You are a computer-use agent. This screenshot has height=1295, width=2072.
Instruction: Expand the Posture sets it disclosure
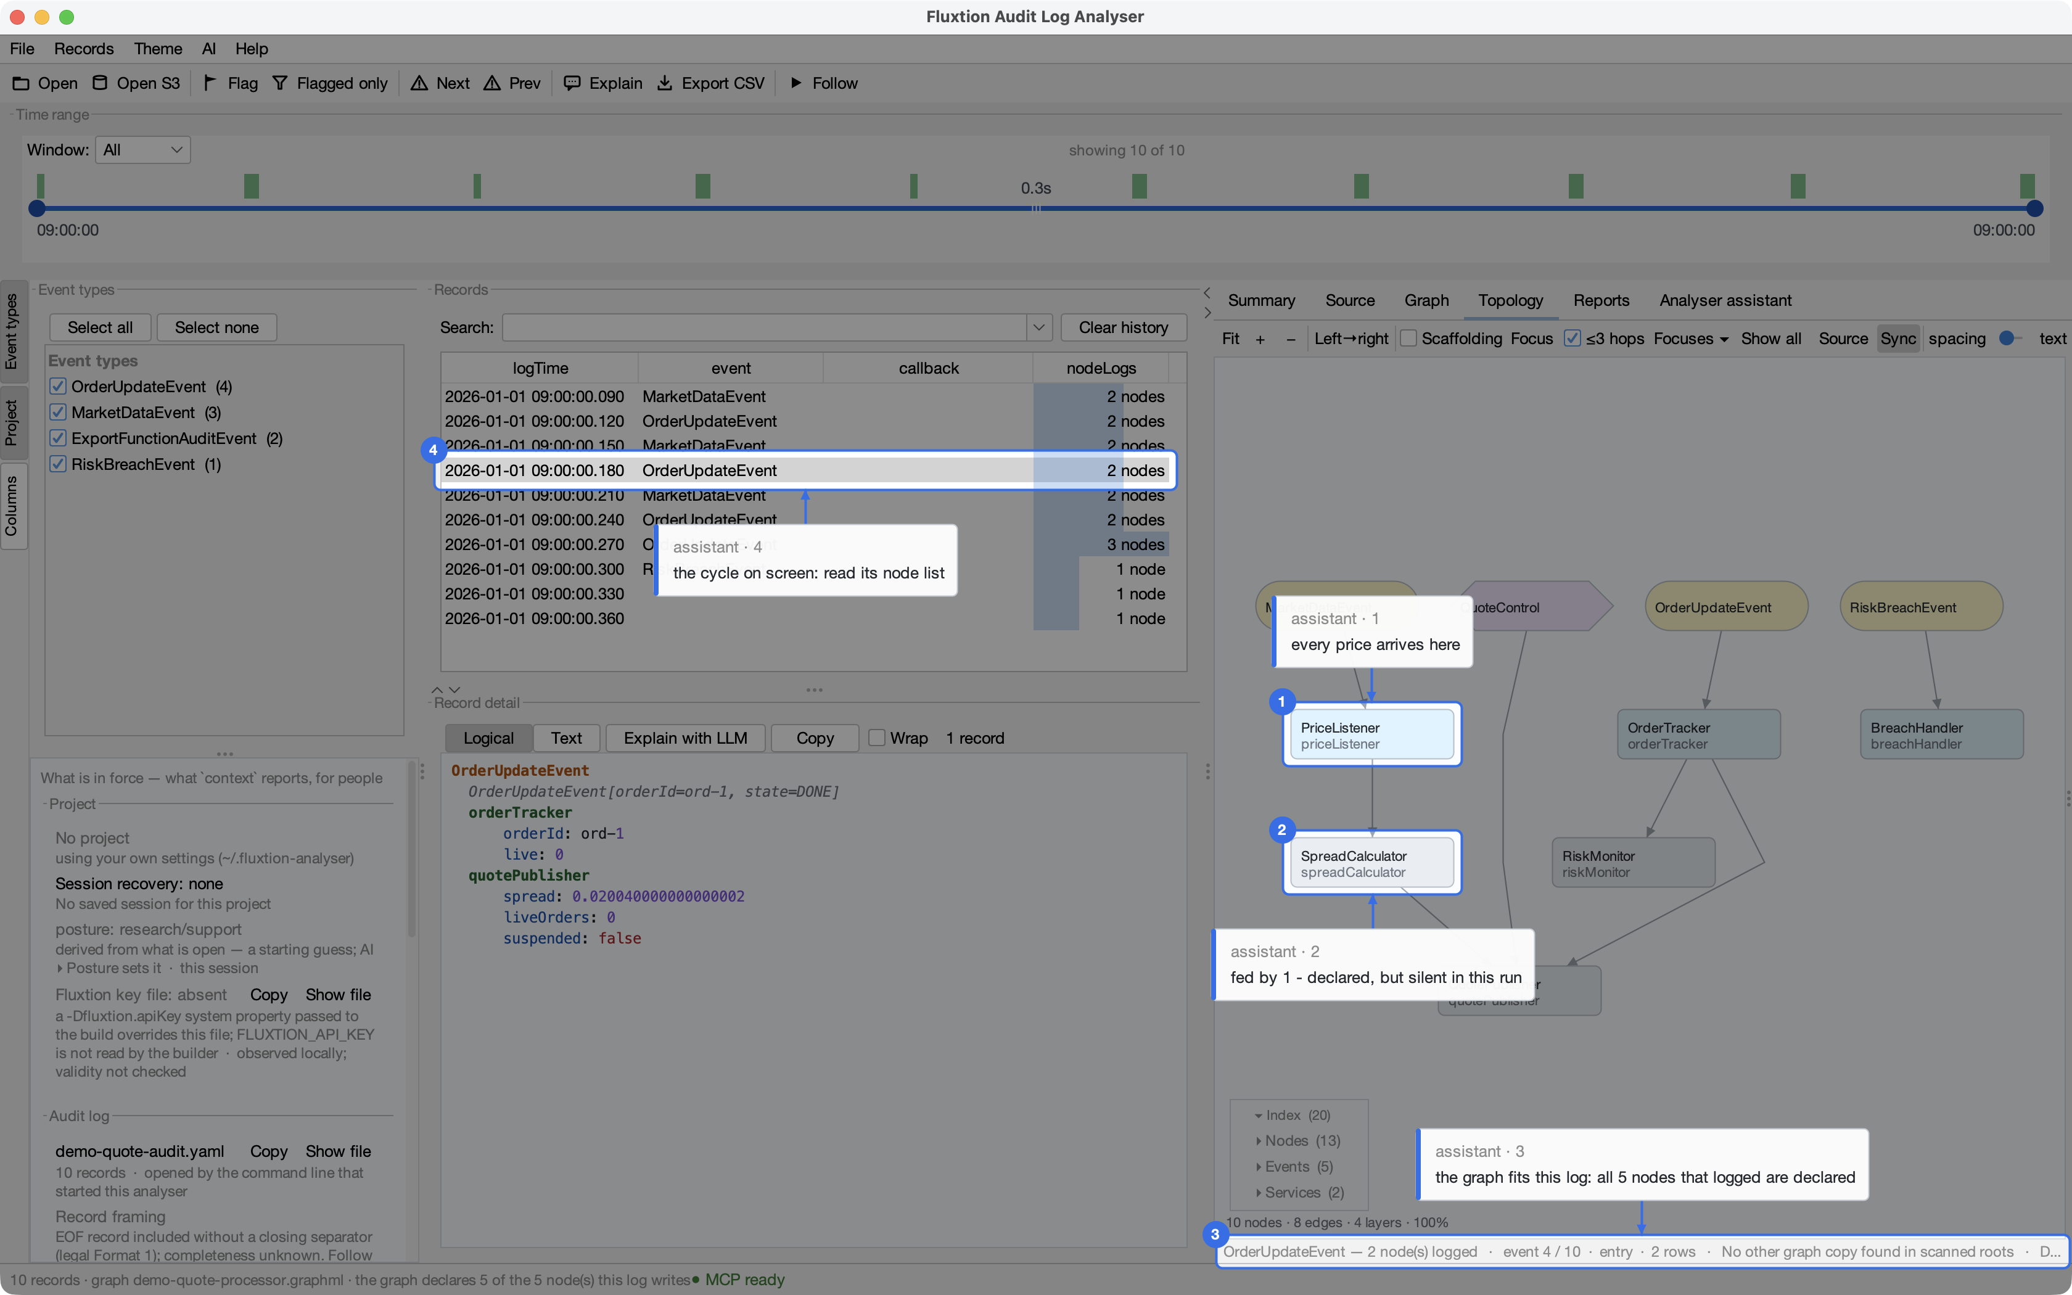coord(60,968)
